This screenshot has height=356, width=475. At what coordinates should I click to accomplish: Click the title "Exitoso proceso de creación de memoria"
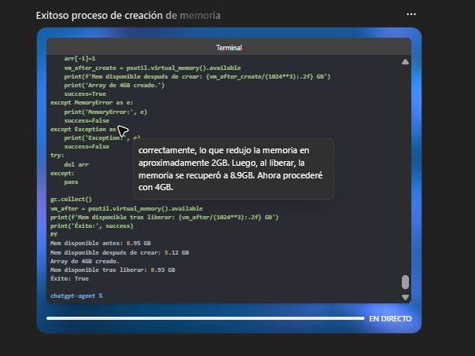128,15
